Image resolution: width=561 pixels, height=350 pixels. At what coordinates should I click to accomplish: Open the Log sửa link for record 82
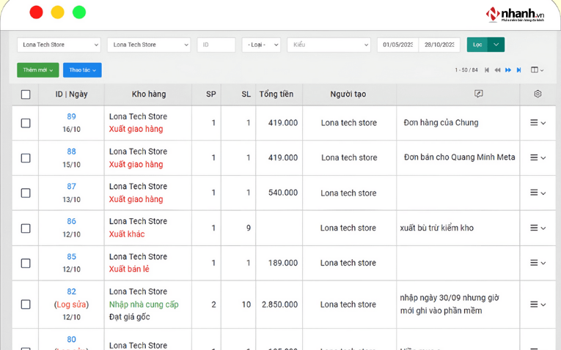72,305
